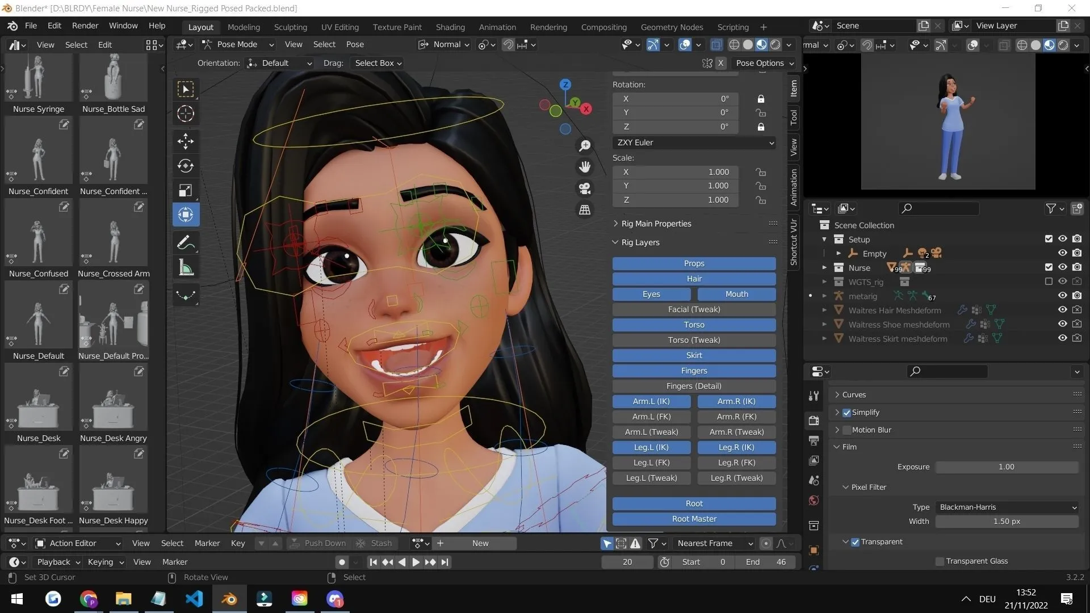Enable snapping with the magnet icon
Screen dimensions: 1090x613
tap(507, 44)
